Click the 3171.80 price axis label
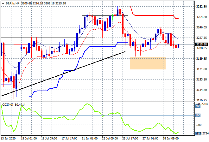Screen dimensions: 209x142 (x=201, y=69)
